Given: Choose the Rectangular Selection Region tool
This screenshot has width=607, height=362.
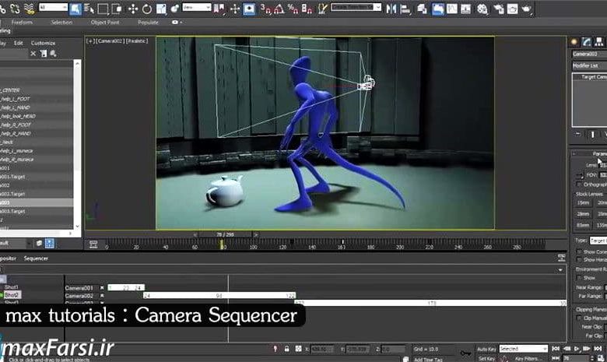Looking at the screenshot, I should click(103, 9).
